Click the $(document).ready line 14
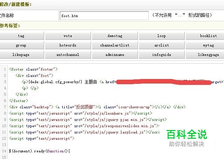The width and height of the screenshot is (224, 159). (x=40, y=151)
